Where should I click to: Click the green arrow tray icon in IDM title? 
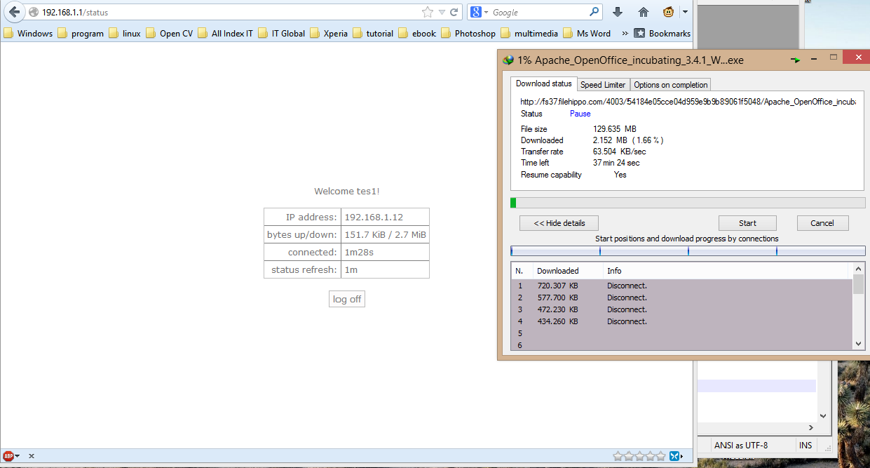click(x=796, y=60)
